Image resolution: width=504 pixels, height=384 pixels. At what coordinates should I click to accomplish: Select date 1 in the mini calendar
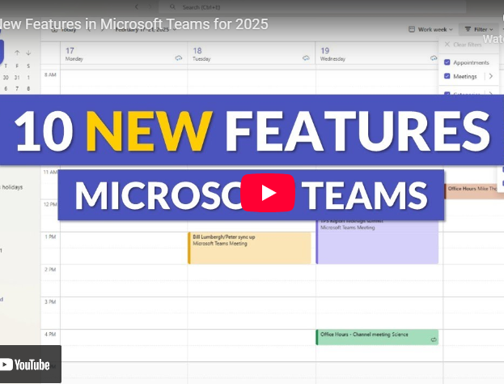(x=28, y=78)
